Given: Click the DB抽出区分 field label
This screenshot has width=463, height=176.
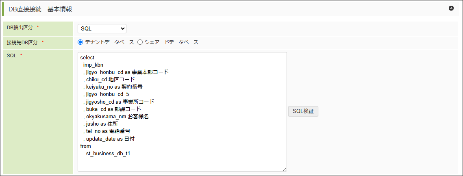Looking at the screenshot, I should point(20,27).
